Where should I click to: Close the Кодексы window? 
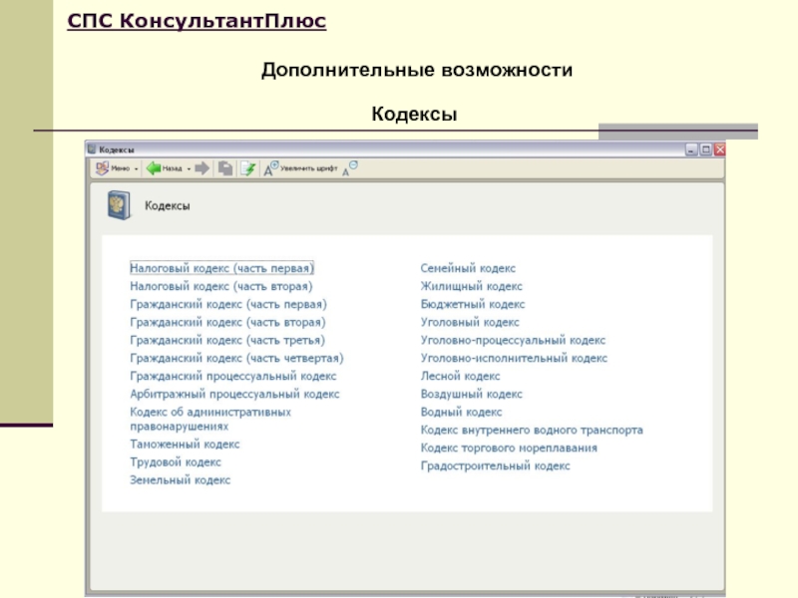point(719,149)
